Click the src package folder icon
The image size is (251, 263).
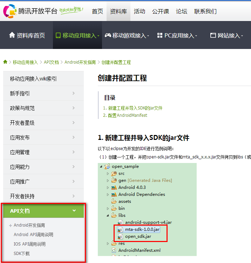114,173
